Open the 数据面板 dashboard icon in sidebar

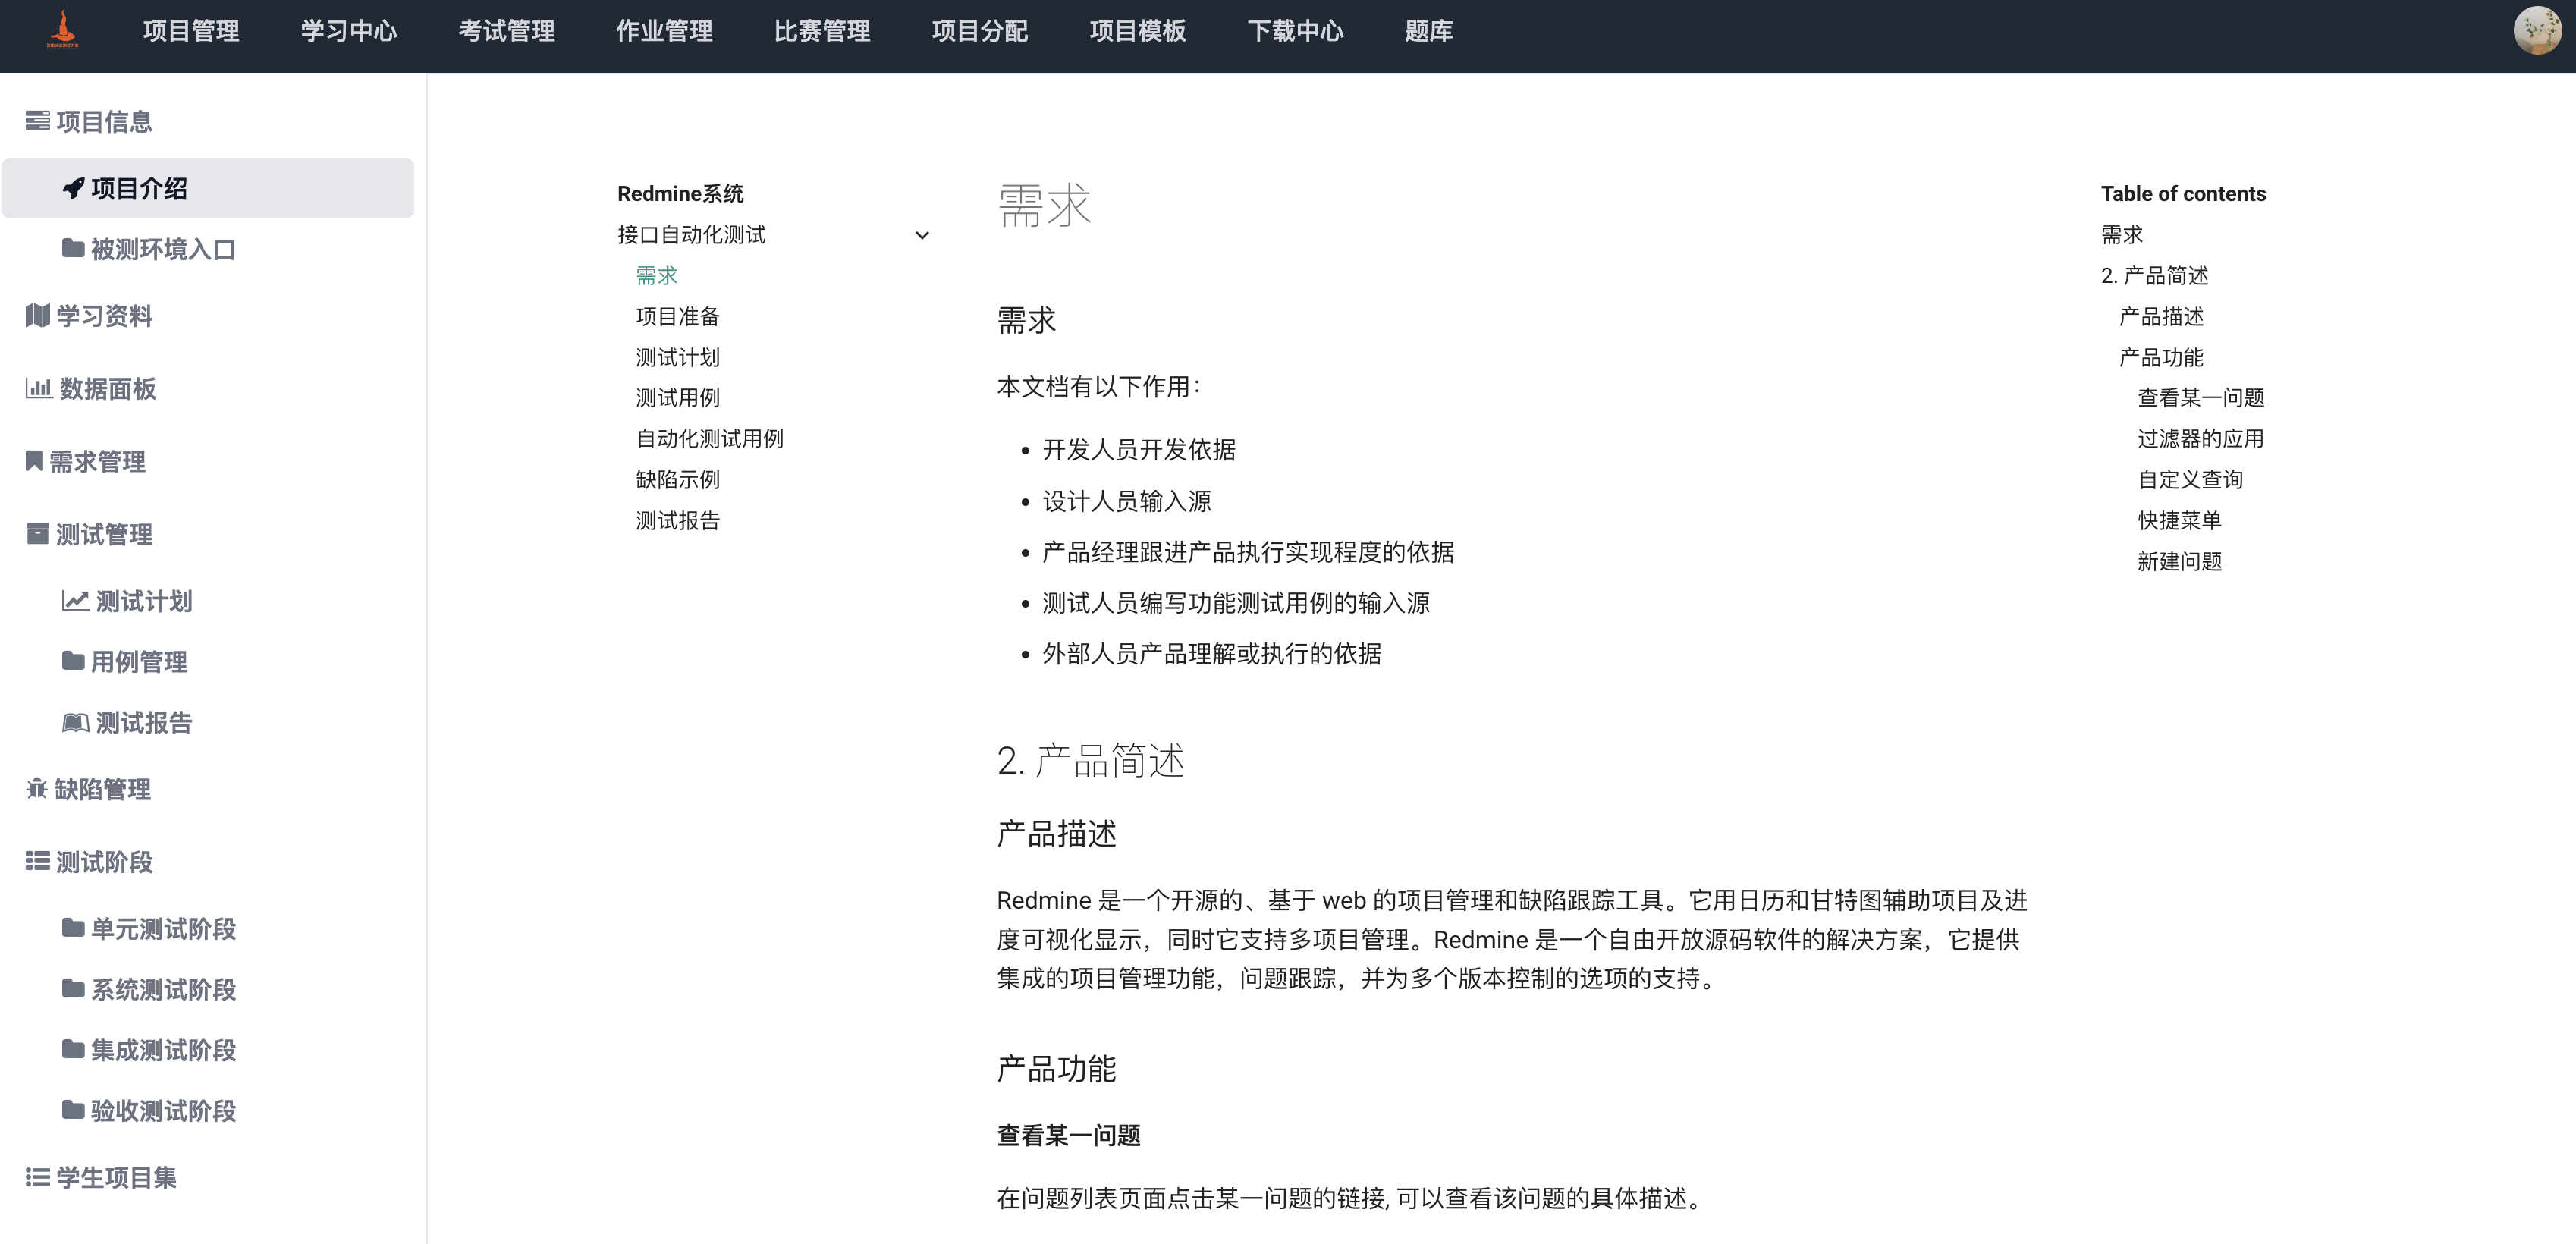(x=38, y=389)
